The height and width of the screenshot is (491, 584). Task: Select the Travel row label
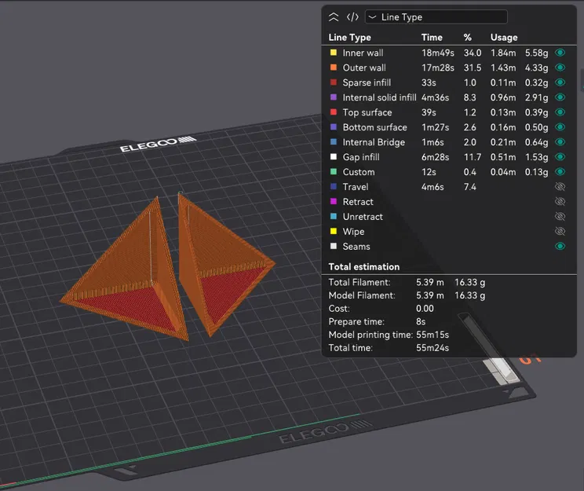click(x=356, y=187)
